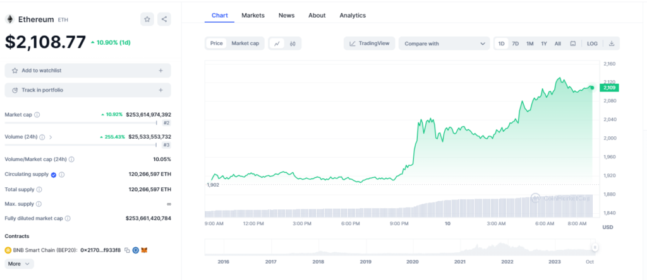Click the 10.05% volume ratio value
This screenshot has width=647, height=280.
(162, 160)
